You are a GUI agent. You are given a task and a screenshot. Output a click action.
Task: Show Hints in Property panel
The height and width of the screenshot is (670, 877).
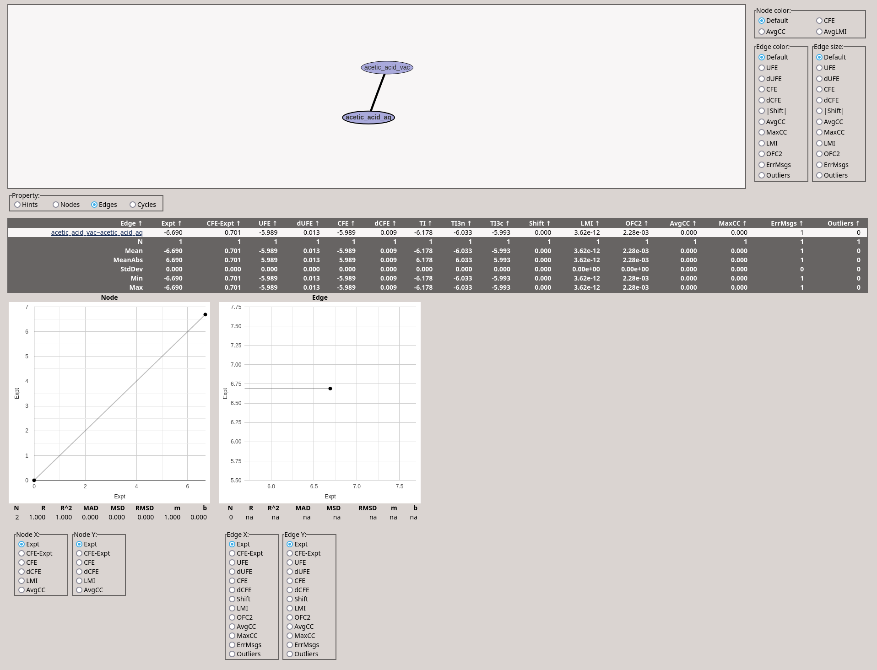[x=17, y=205]
